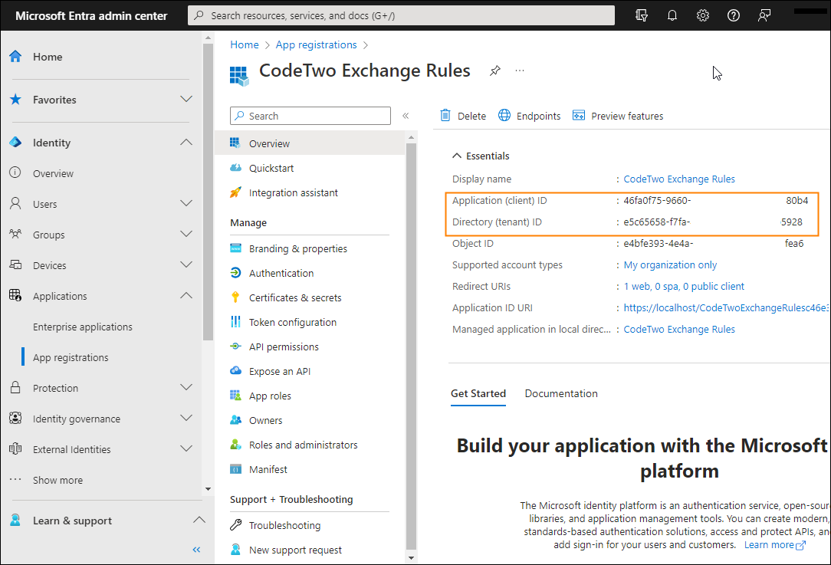Expand the Groups menu
The image size is (831, 565).
186,235
